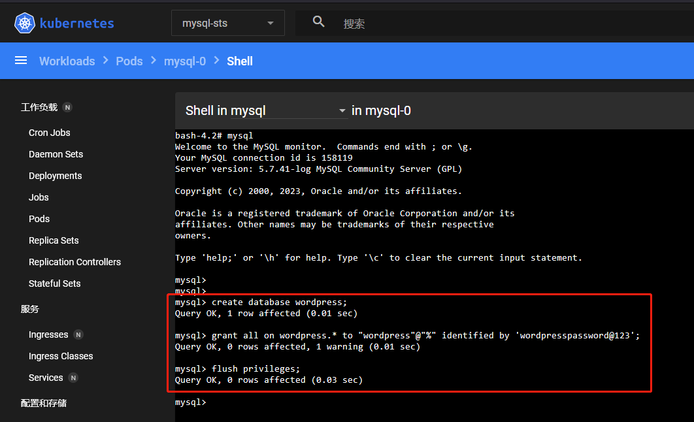Image resolution: width=694 pixels, height=422 pixels.
Task: Click "Type 'help;' or '\h'" help line
Action: (x=378, y=258)
